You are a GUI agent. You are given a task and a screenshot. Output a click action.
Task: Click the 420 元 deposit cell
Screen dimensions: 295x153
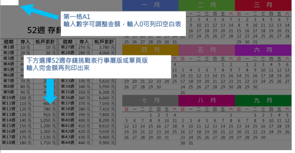pos(84,131)
